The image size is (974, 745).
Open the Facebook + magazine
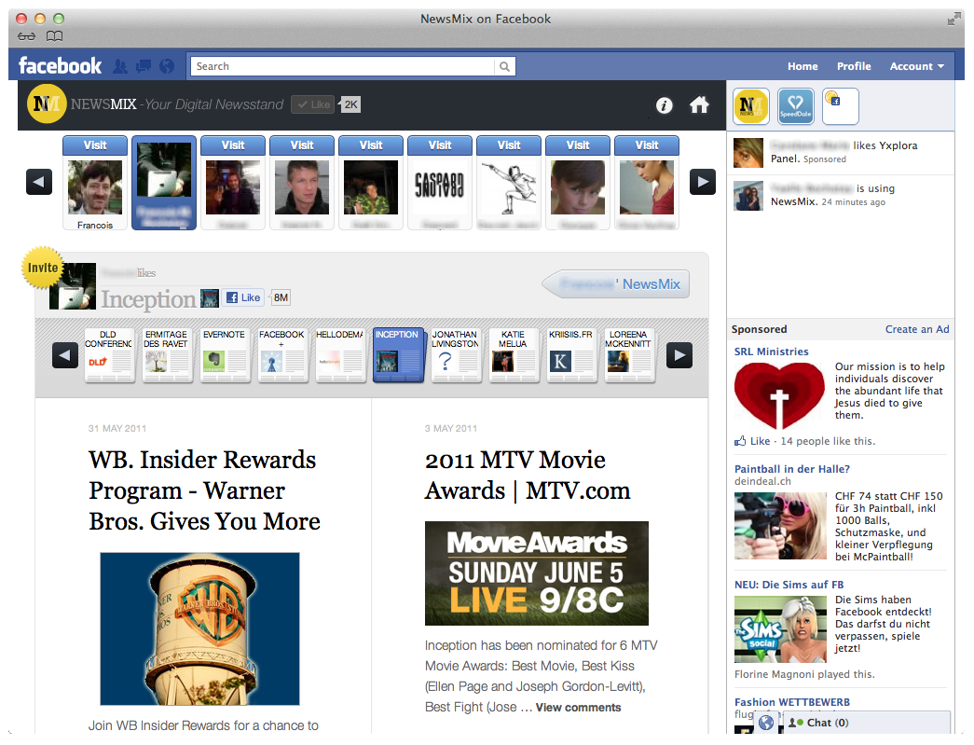(x=282, y=355)
